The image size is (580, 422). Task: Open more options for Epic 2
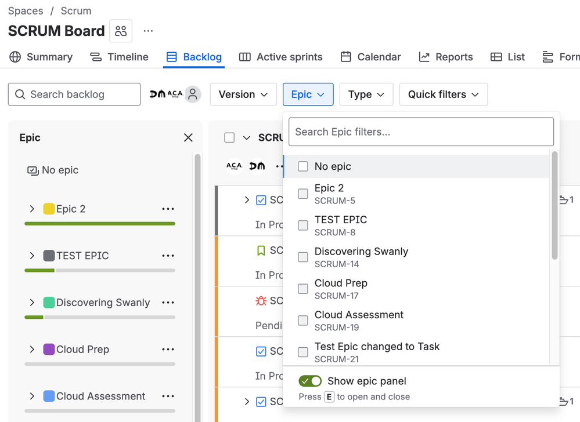tap(168, 209)
